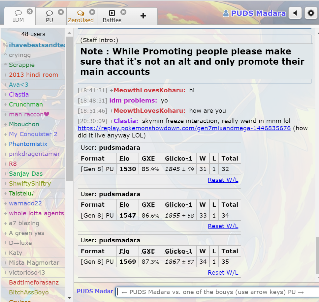Click the PUDS Madar name beside chat input
Viewport: 319px width, 302px height.
coord(95,291)
